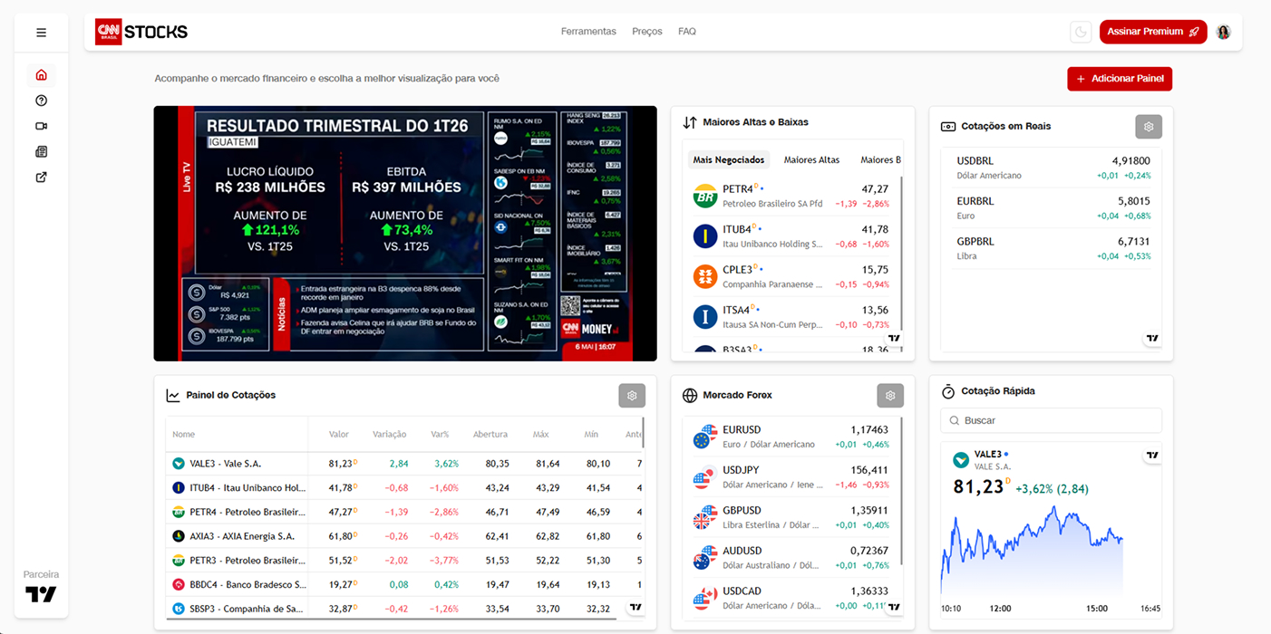
Task: Switch to the cut-off Maiores B tab
Action: [880, 160]
